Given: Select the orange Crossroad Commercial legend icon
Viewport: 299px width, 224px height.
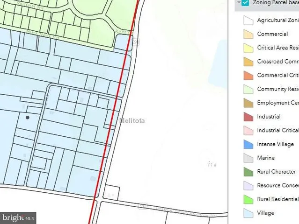Looking at the screenshot, I should coord(248,62).
